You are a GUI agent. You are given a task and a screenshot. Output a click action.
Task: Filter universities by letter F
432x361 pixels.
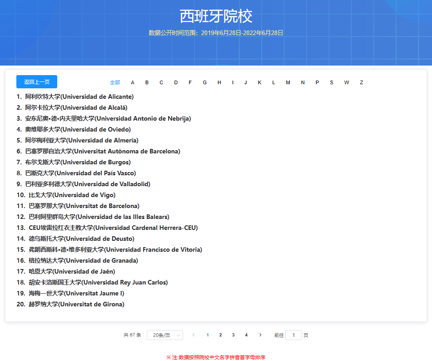pyautogui.click(x=190, y=82)
